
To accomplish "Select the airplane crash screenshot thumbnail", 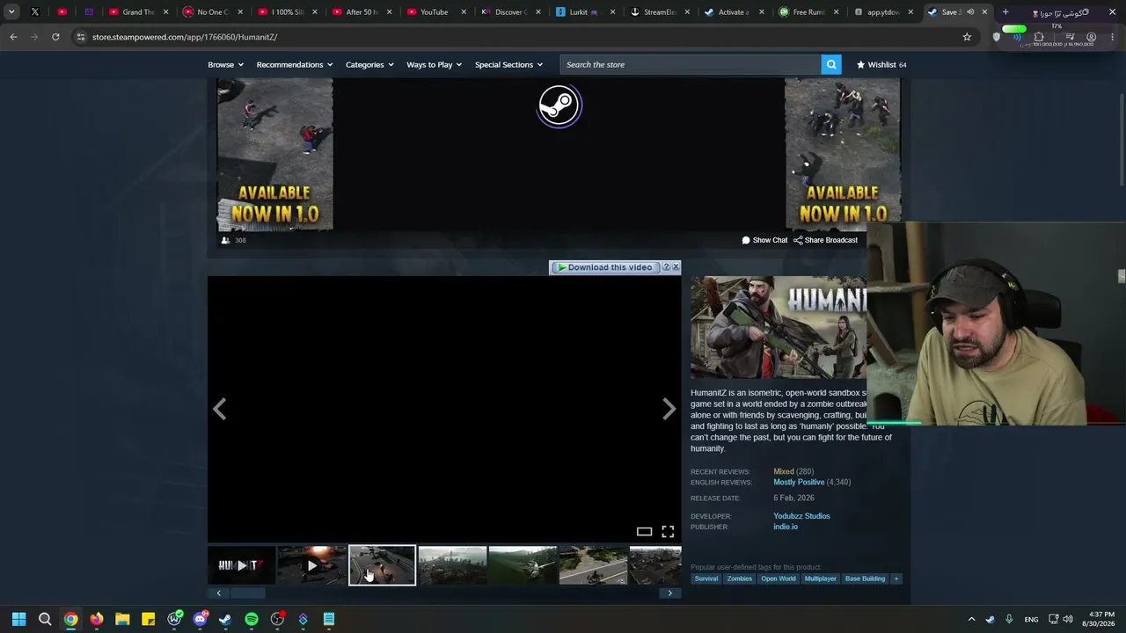I will 523,565.
